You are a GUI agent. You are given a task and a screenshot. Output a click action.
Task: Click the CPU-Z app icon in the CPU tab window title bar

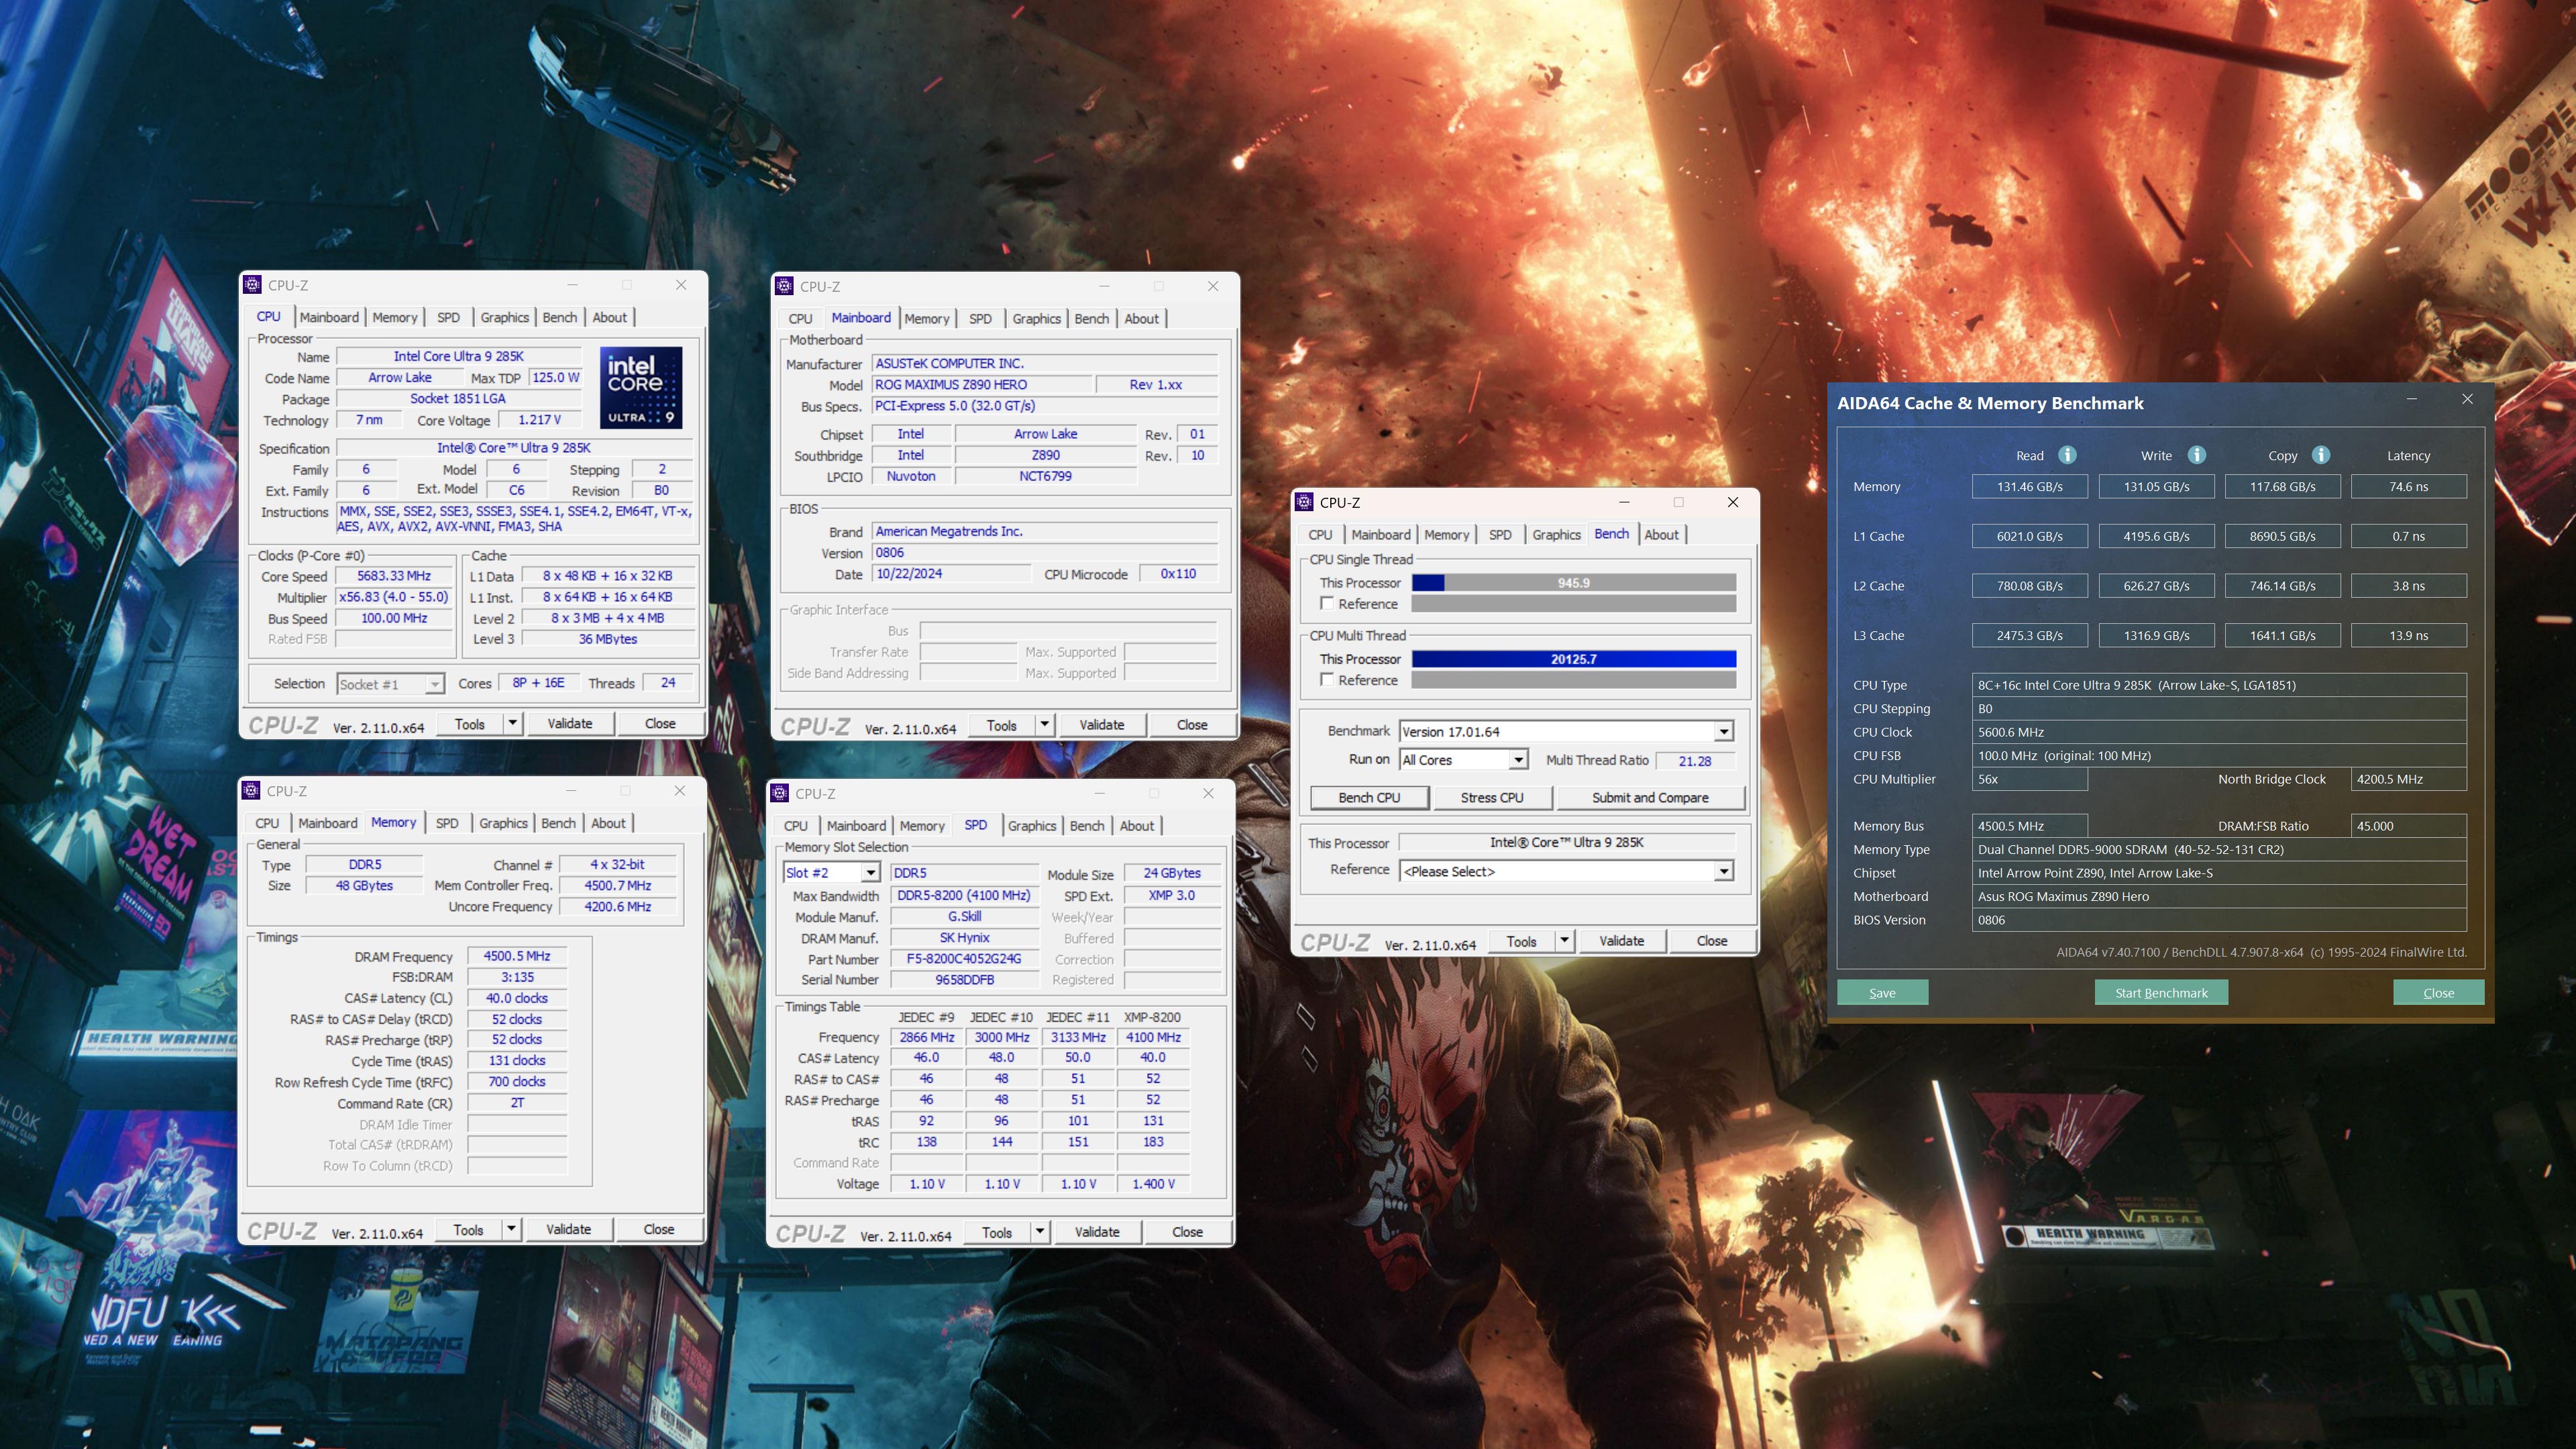coord(253,285)
